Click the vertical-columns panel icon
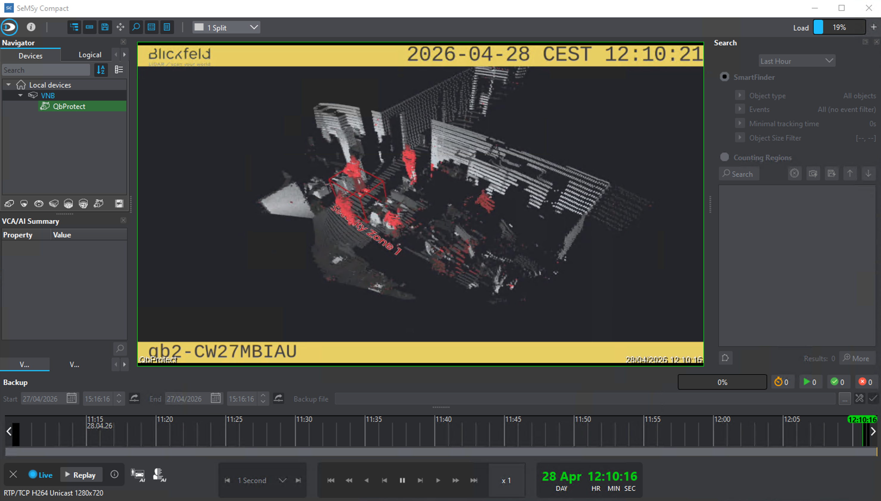Viewport: 881px width, 501px height. click(x=167, y=27)
